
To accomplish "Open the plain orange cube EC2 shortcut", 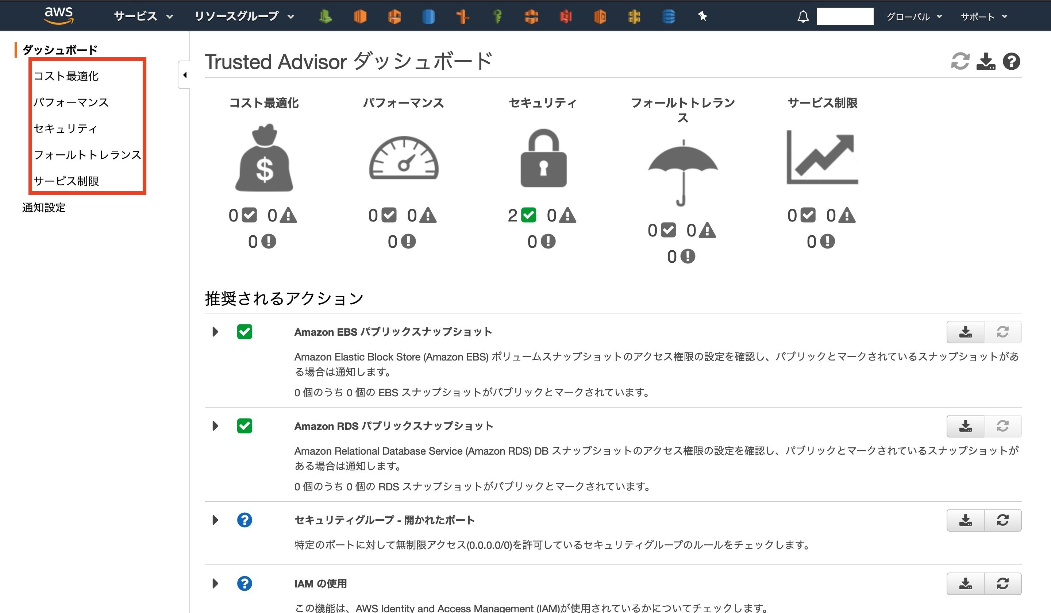I will [x=360, y=17].
